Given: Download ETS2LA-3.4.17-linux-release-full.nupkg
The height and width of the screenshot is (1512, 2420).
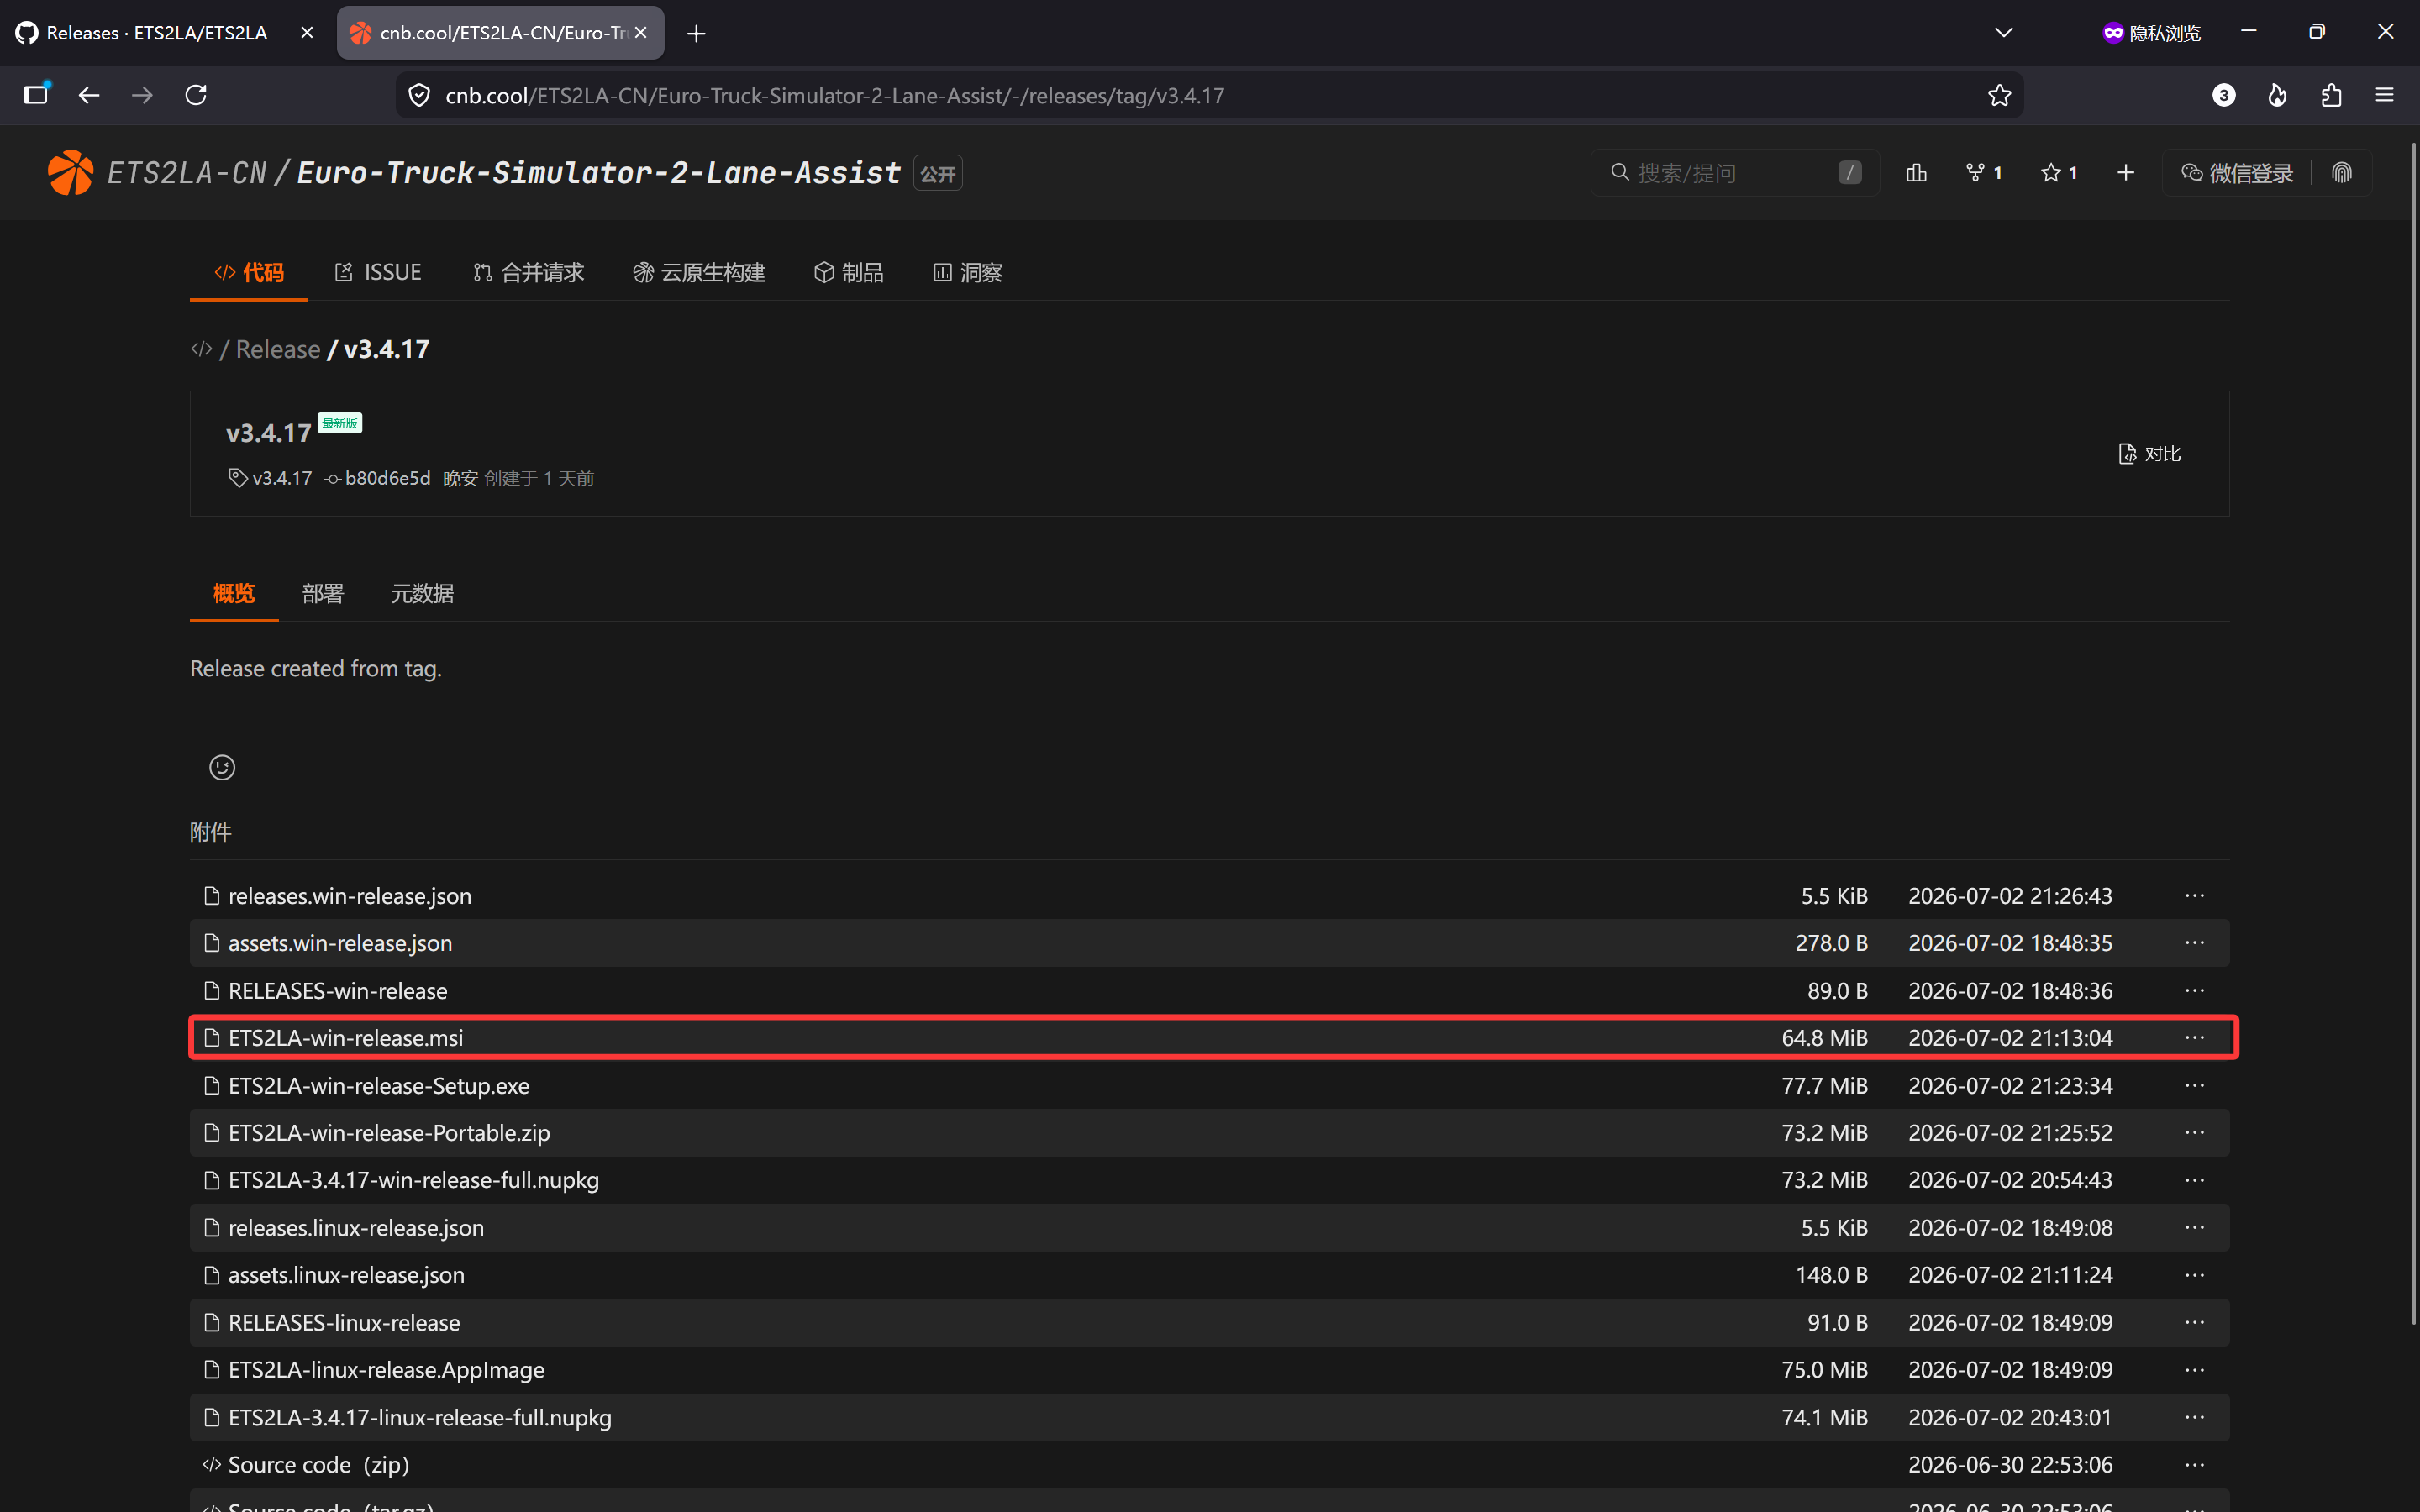Looking at the screenshot, I should [420, 1418].
